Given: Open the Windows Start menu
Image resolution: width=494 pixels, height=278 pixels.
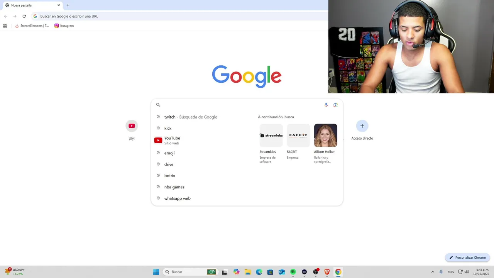Looking at the screenshot, I should (156, 272).
